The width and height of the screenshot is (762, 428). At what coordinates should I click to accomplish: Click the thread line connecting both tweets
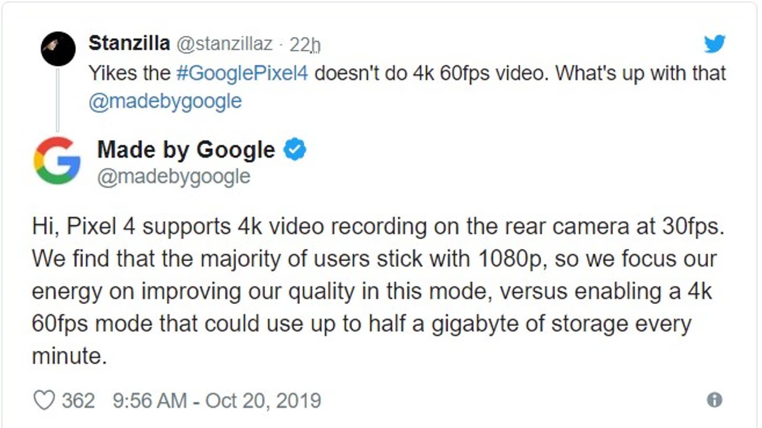click(x=58, y=100)
